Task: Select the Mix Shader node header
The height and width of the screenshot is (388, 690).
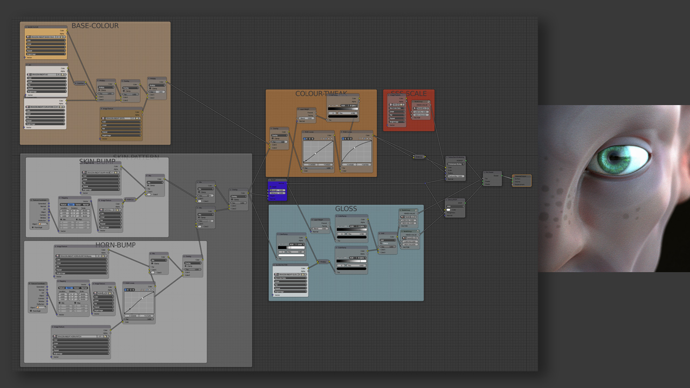Action: [492, 172]
